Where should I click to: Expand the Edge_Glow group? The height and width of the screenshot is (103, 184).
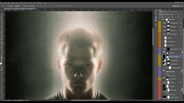[163, 31]
